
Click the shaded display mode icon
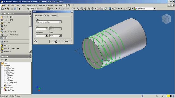coord(110,8)
